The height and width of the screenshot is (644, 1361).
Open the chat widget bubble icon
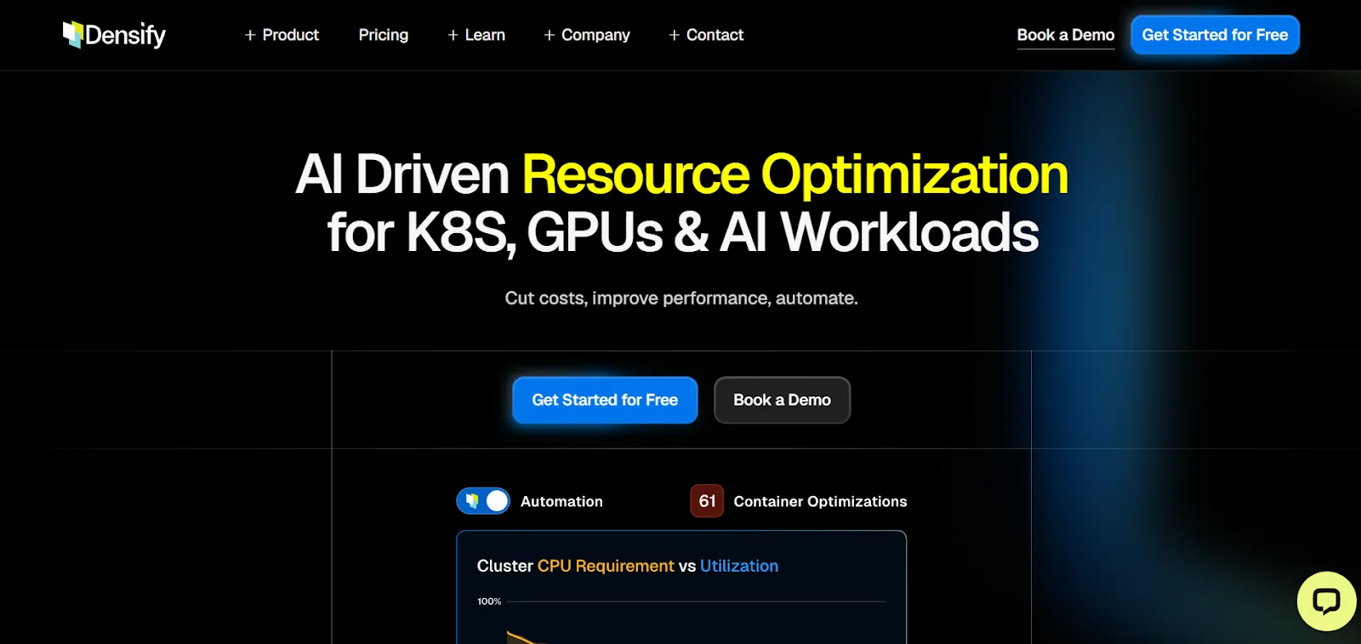click(x=1326, y=601)
